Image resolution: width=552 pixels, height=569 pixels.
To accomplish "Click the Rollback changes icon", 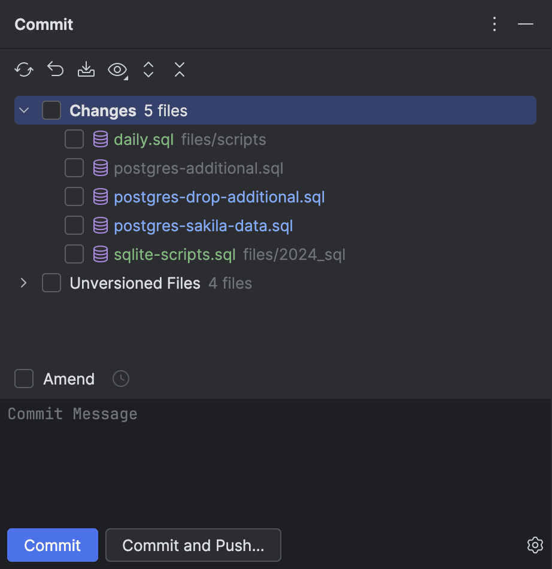I will coord(55,69).
